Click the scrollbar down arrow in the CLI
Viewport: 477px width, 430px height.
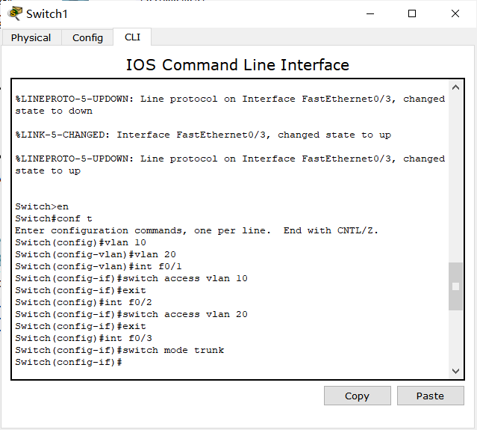coord(456,371)
